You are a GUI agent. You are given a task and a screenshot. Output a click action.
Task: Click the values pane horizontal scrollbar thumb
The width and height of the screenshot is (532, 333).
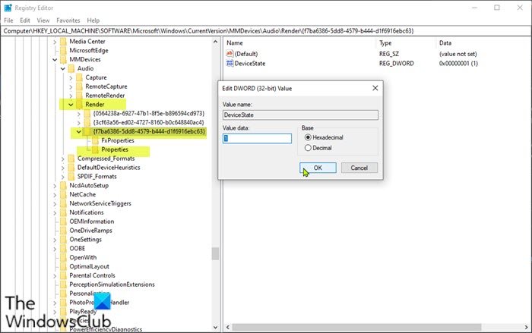click(x=356, y=327)
